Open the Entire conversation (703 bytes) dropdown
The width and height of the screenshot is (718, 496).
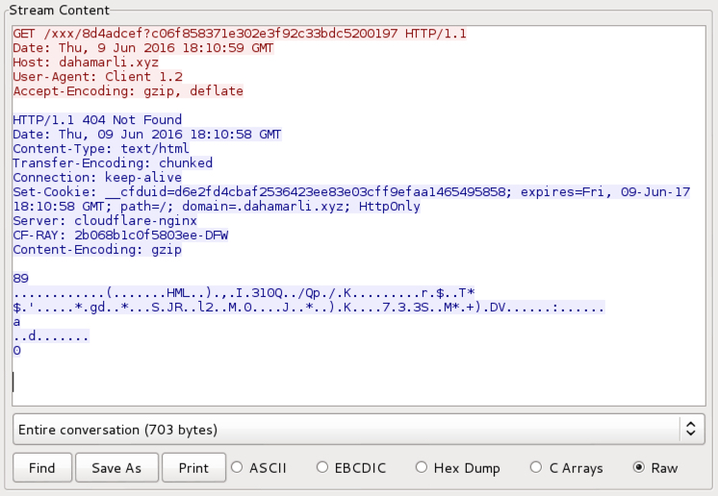click(x=359, y=429)
